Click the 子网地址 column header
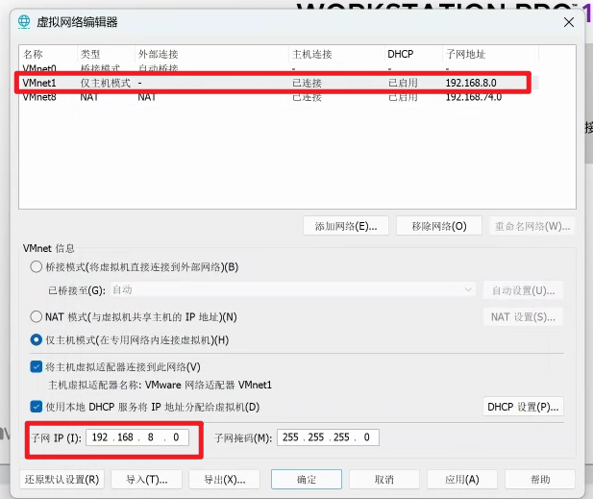The width and height of the screenshot is (593, 499). 490,54
